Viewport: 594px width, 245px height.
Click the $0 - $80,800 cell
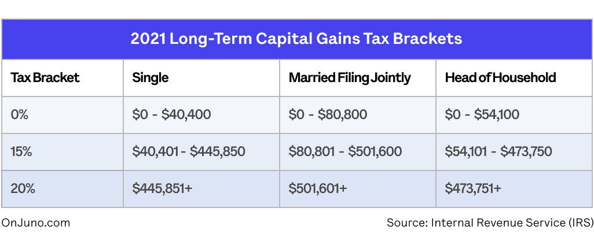tap(328, 114)
